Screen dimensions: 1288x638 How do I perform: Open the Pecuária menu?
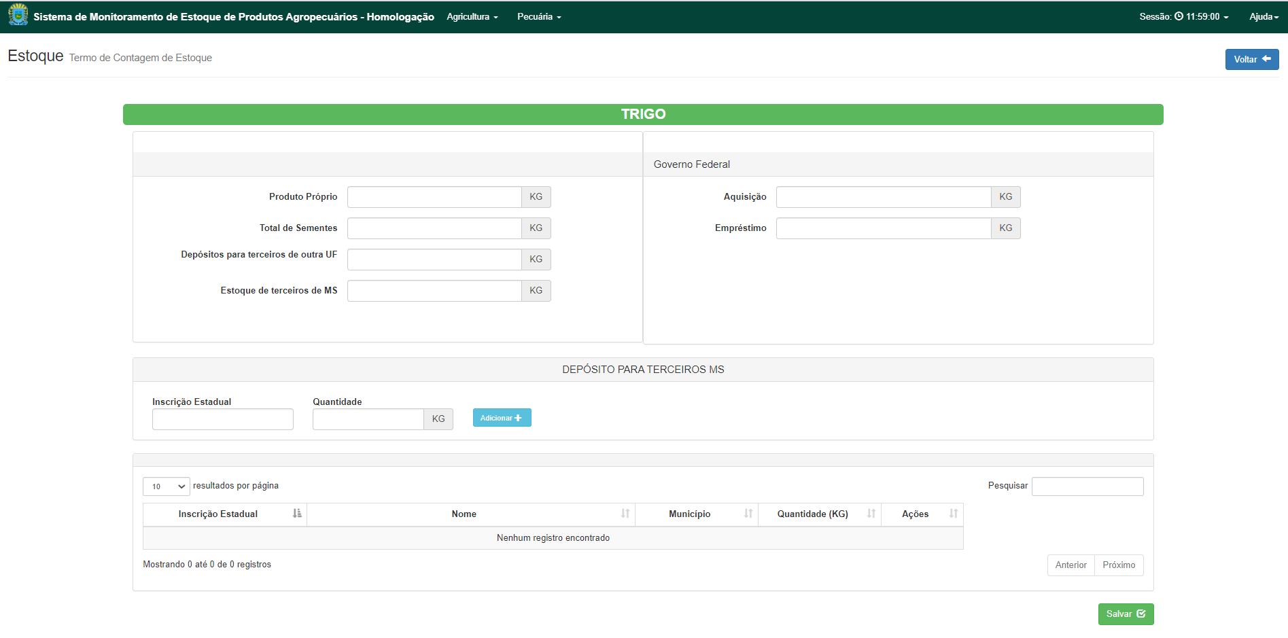coord(539,16)
